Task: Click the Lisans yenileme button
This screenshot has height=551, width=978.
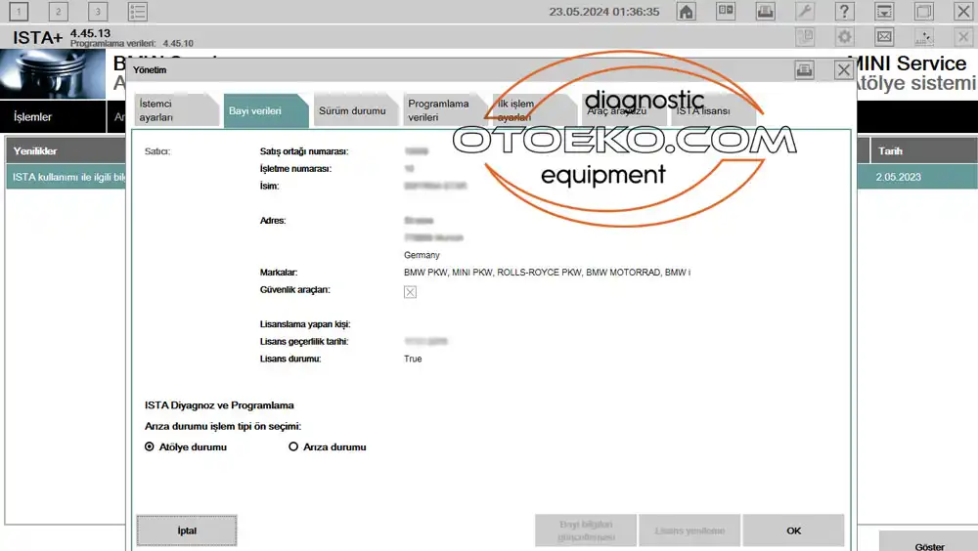Action: pyautogui.click(x=689, y=530)
